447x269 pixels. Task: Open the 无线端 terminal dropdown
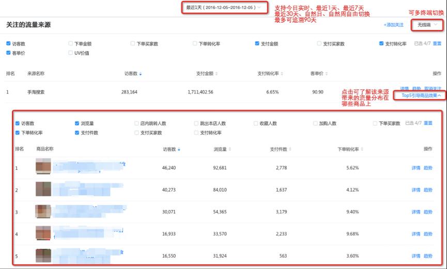pos(427,25)
